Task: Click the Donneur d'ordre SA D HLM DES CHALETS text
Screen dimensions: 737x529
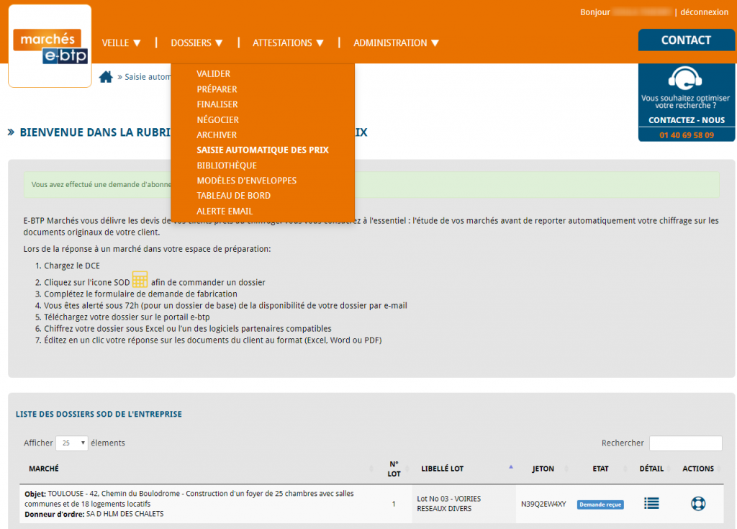Action: tap(94, 514)
